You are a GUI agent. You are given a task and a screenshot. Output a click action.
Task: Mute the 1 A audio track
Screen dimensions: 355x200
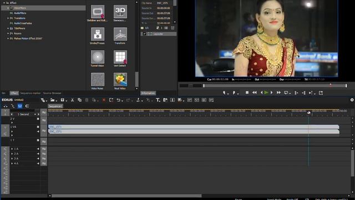pos(38,149)
